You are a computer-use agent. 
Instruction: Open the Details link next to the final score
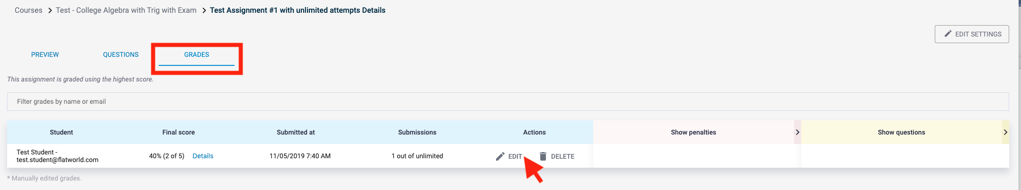203,156
